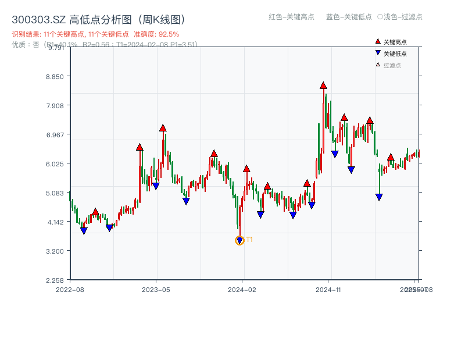Viewport: 465px width, 349px height.
Task: Select blue low marker at April 2025 plunge
Action: point(379,197)
